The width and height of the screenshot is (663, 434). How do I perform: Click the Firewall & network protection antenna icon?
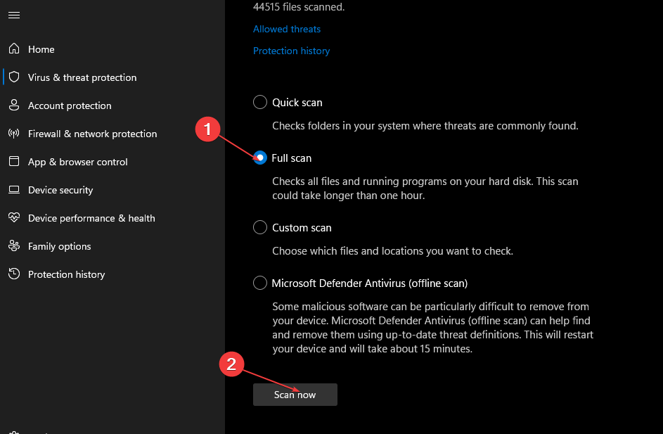click(13, 134)
